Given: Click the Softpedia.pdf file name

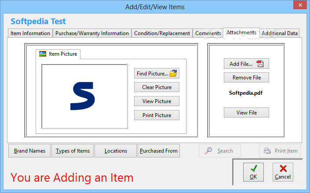Looking at the screenshot, I should 246,93.
